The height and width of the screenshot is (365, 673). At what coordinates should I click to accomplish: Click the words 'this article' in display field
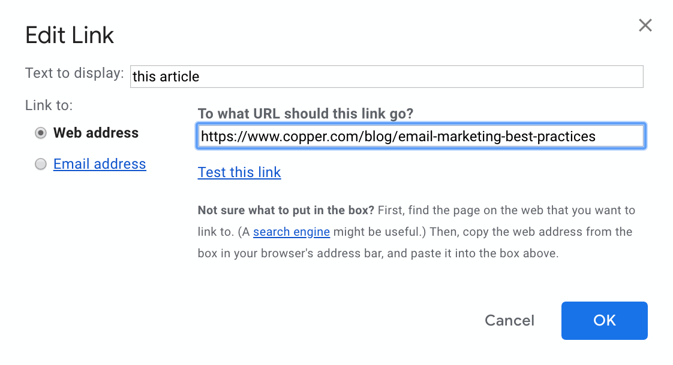pos(166,77)
